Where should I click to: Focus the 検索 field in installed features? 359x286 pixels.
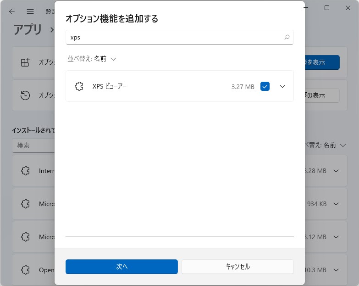pos(33,145)
